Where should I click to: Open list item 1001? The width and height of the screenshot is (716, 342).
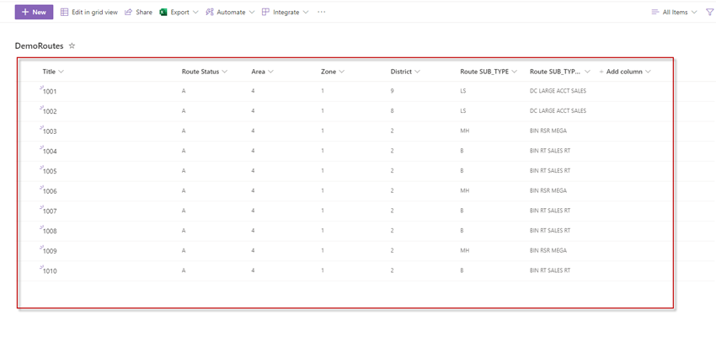(x=50, y=91)
